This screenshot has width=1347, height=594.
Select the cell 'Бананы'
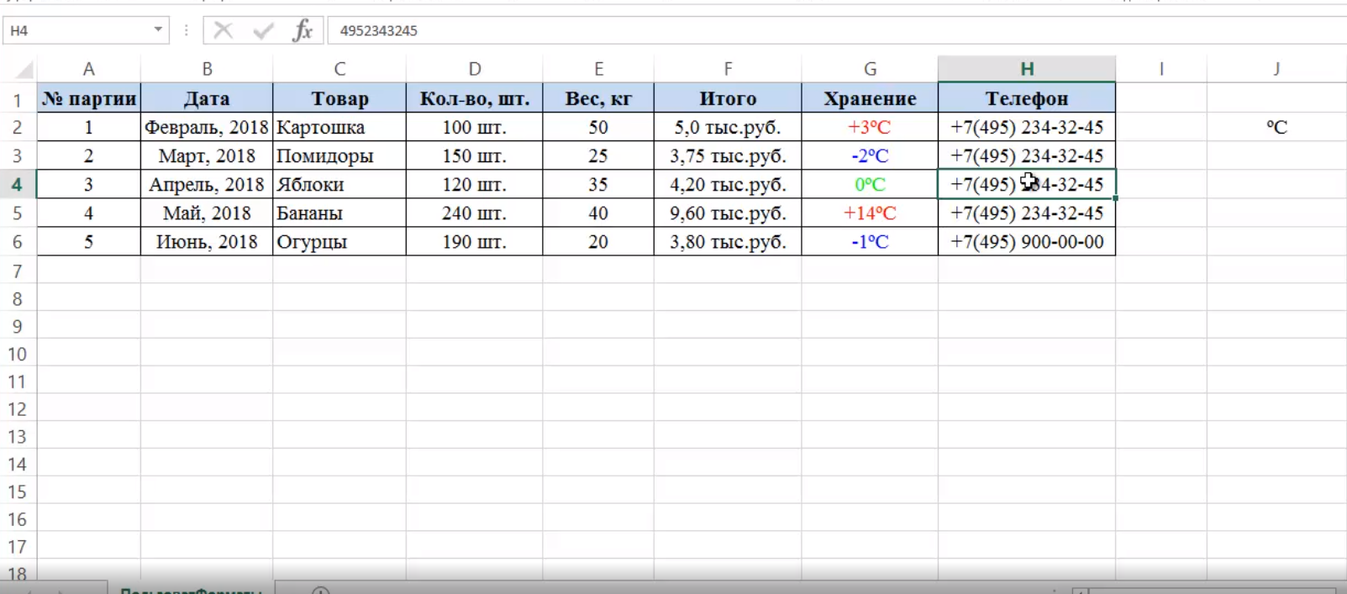339,213
